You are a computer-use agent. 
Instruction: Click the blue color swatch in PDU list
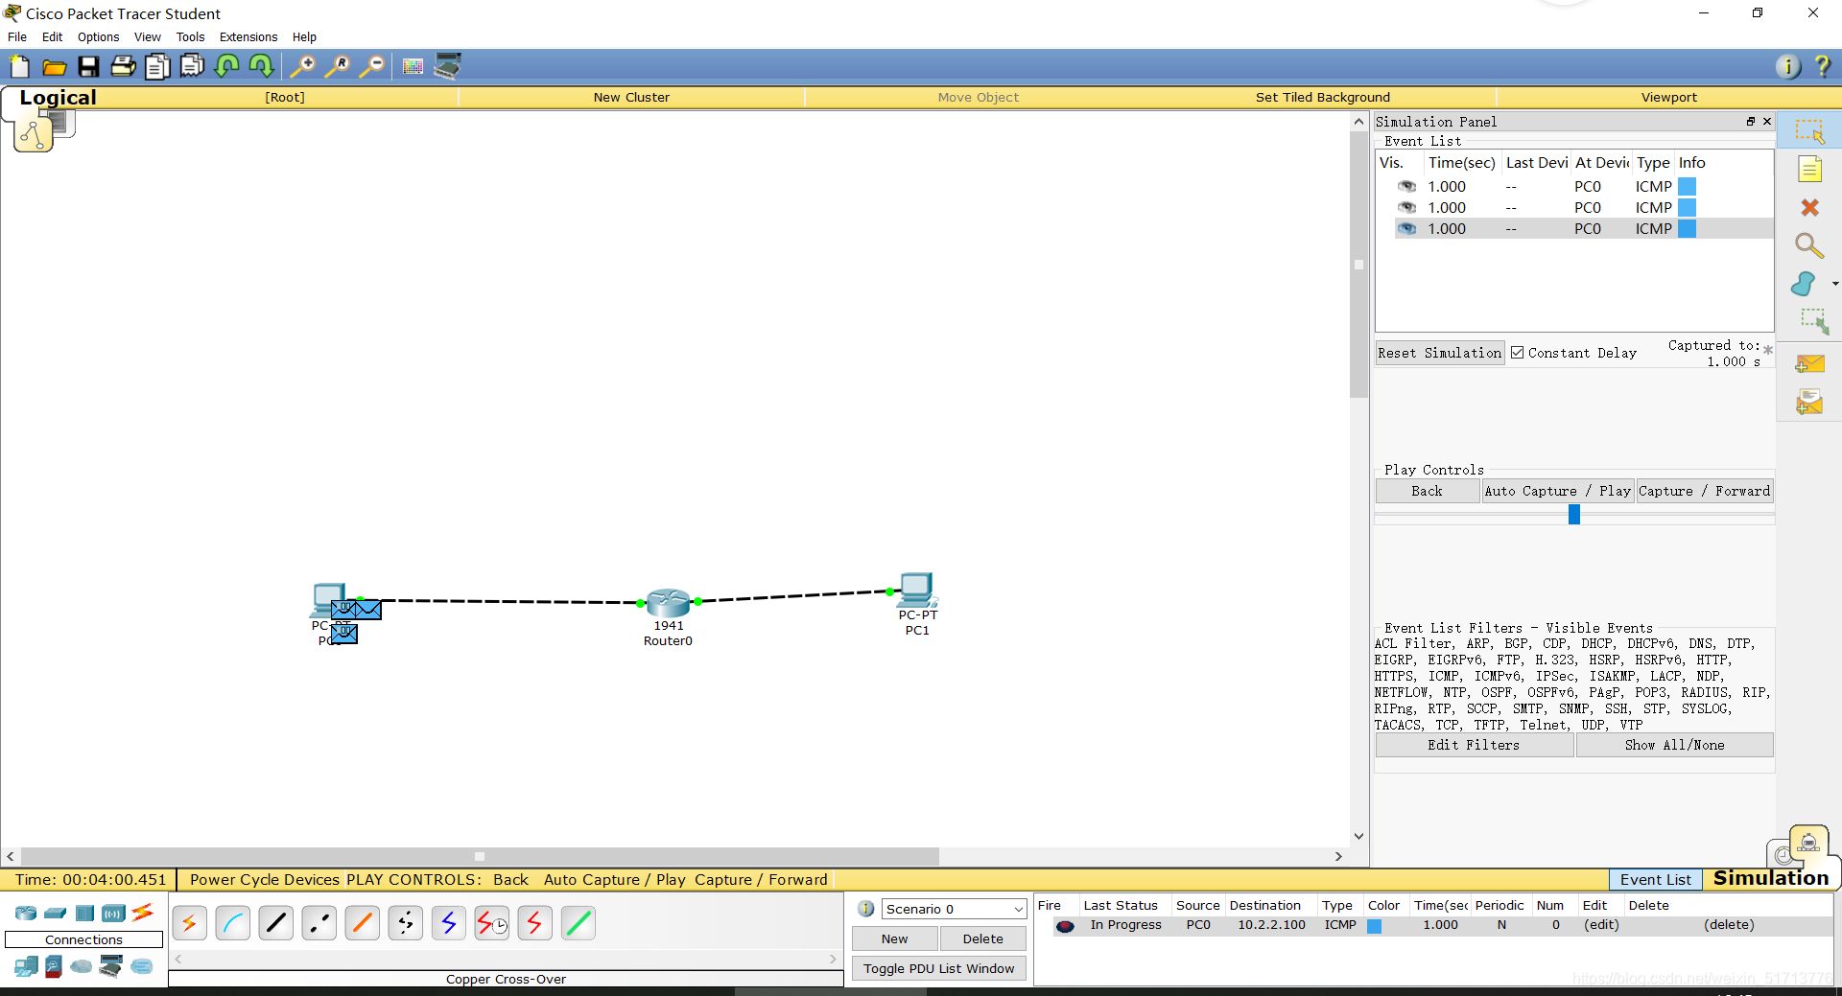pyautogui.click(x=1374, y=925)
